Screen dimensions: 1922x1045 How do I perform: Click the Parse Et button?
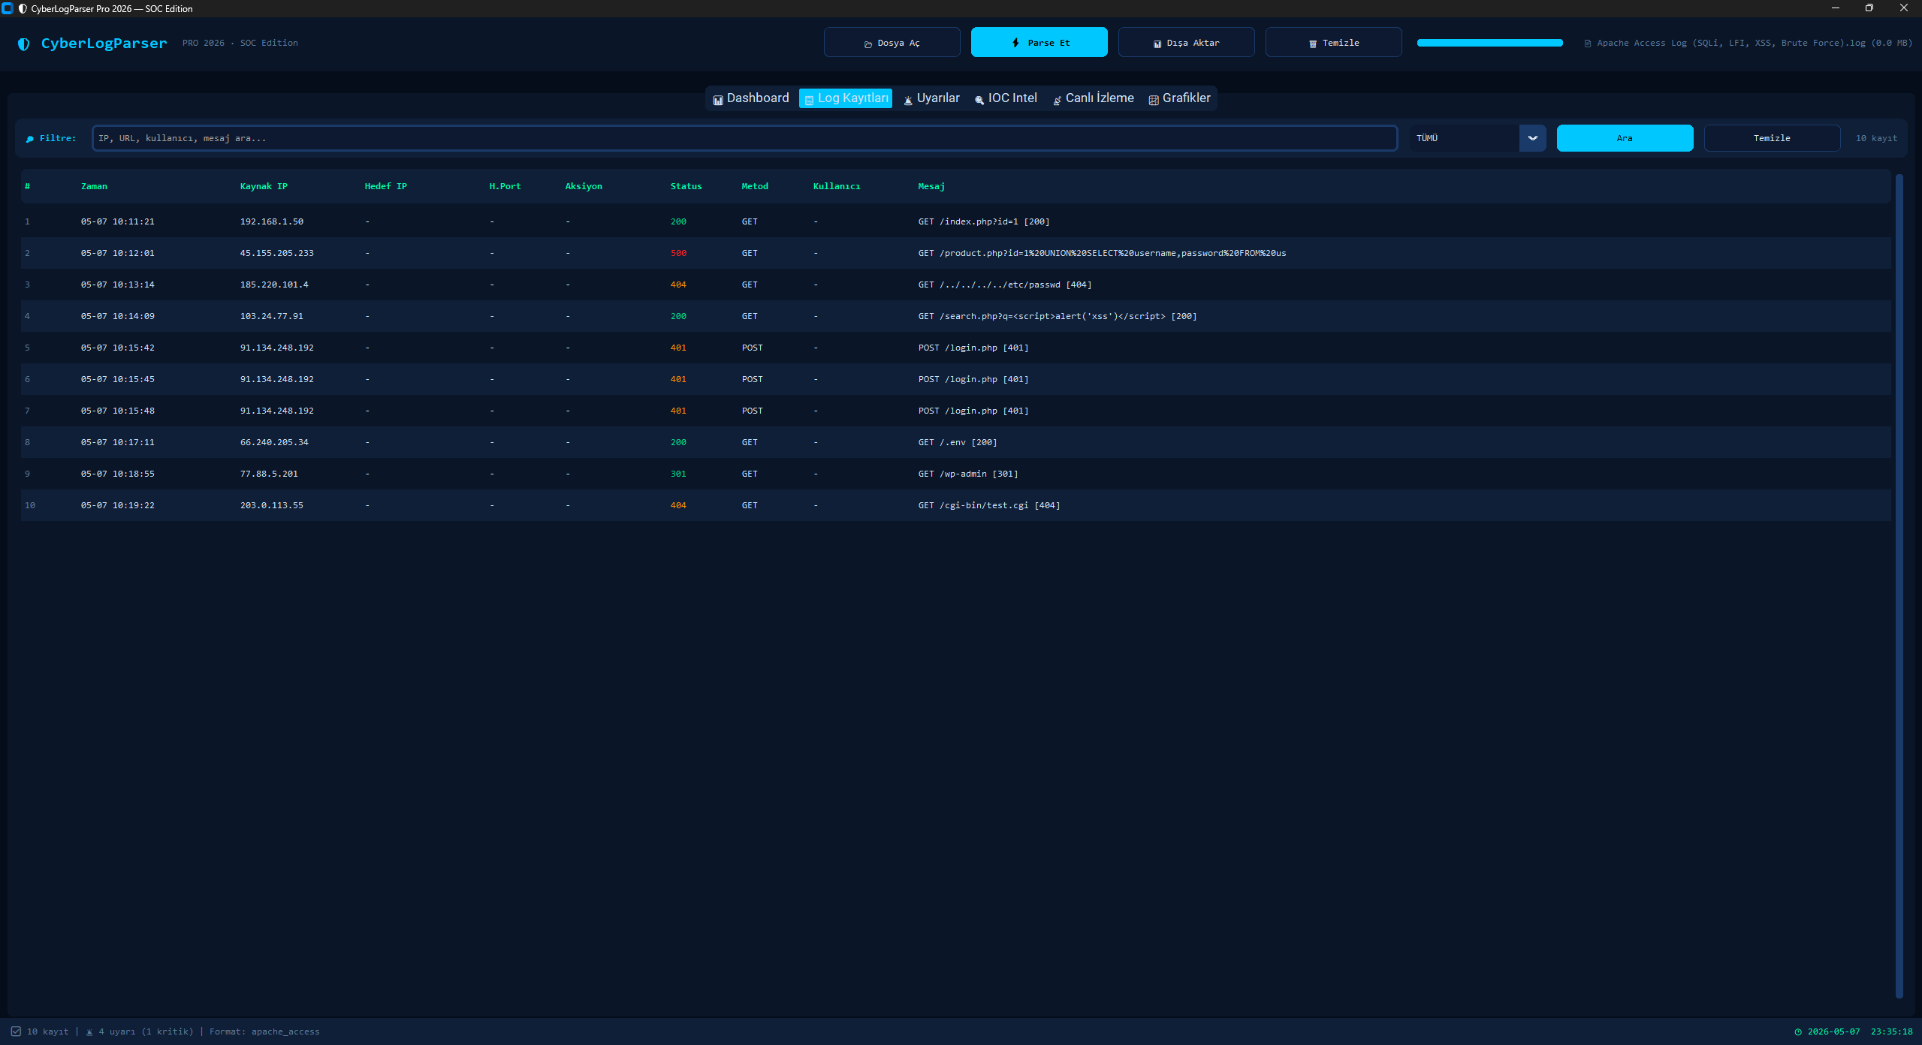[1039, 43]
